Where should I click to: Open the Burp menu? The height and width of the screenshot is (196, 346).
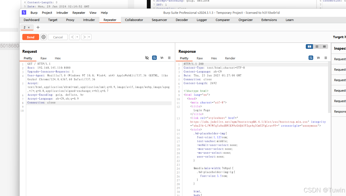(34, 13)
